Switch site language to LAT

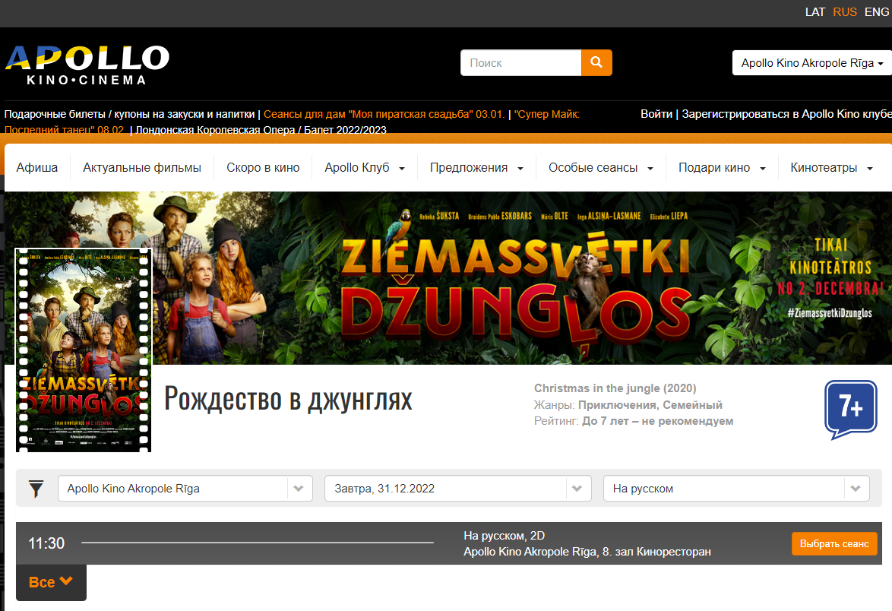point(815,12)
